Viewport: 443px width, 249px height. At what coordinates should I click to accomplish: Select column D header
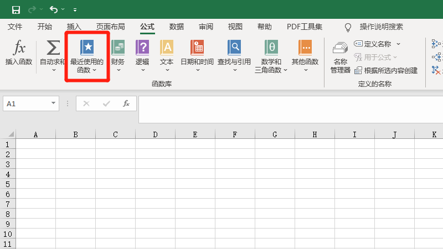pyautogui.click(x=155, y=134)
